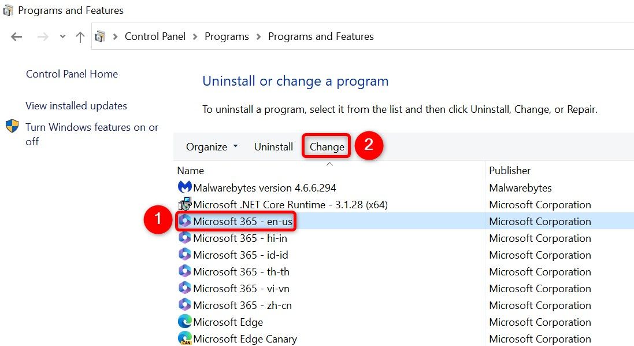The height and width of the screenshot is (346, 634).
Task: Click the up one level arrow
Action: (79, 36)
